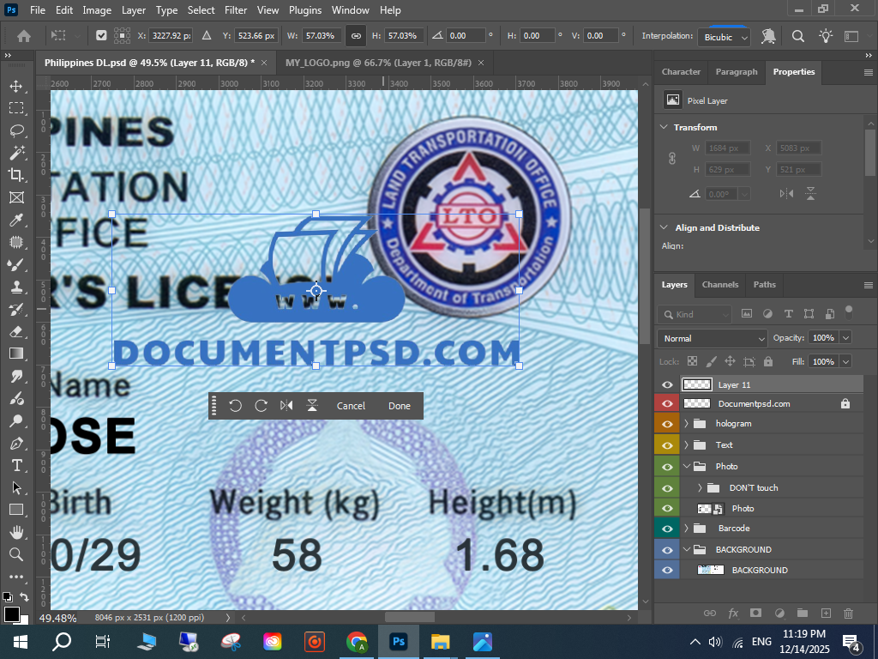This screenshot has height=659, width=878.
Task: Toggle visibility of Barcode group
Action: click(667, 529)
